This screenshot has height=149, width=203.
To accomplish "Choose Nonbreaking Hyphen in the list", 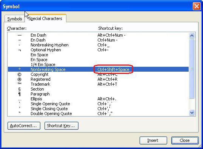I will point(98,45).
